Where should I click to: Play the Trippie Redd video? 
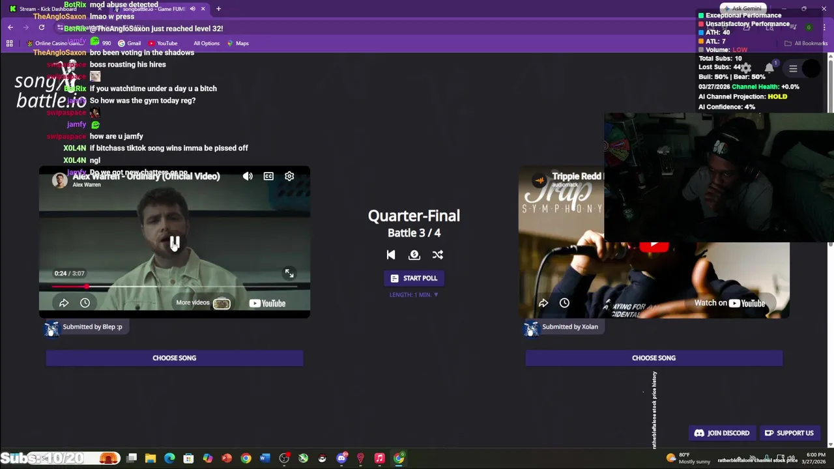654,246
